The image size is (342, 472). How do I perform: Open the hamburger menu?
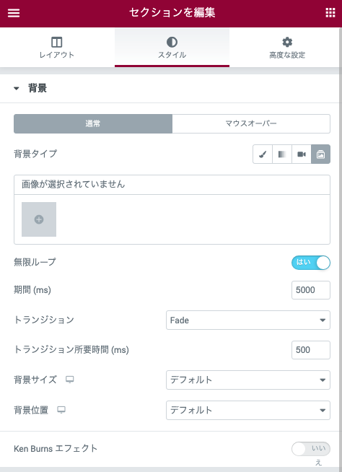click(14, 13)
